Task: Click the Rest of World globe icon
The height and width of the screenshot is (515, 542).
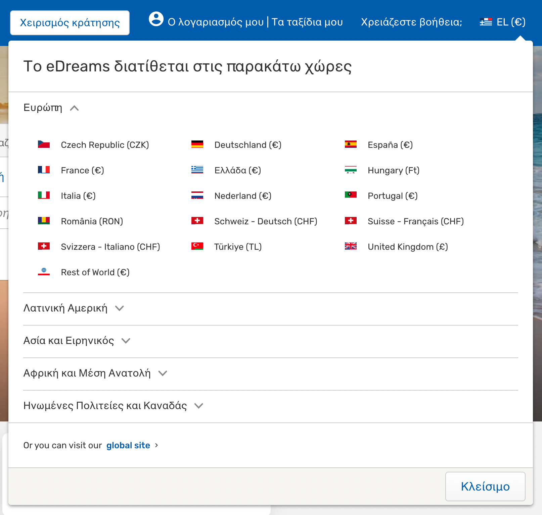Action: pos(44,272)
